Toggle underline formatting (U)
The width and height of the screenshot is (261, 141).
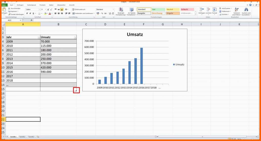click(x=33, y=13)
